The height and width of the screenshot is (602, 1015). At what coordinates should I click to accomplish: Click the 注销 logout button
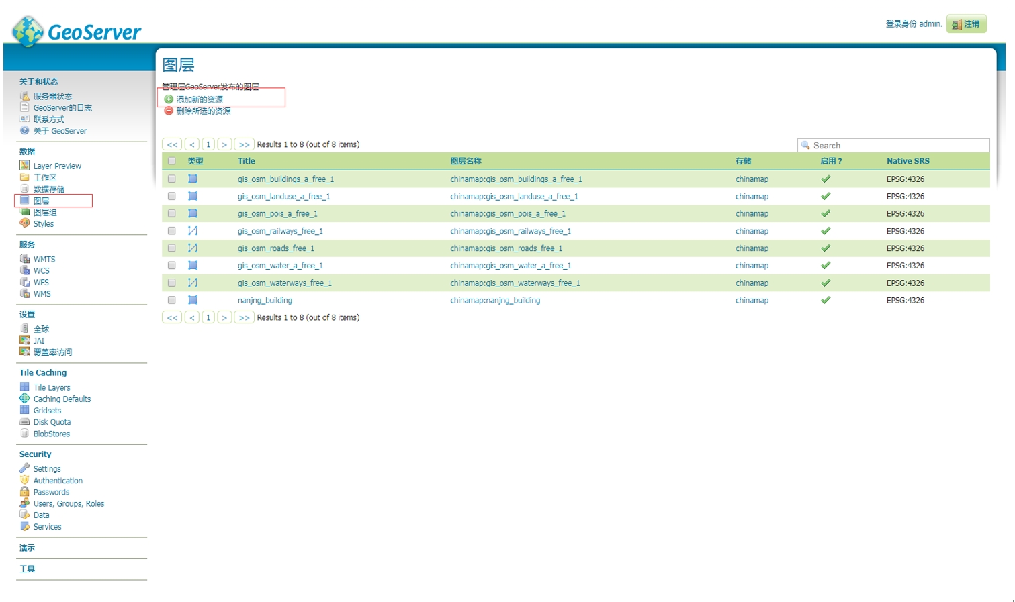point(966,24)
